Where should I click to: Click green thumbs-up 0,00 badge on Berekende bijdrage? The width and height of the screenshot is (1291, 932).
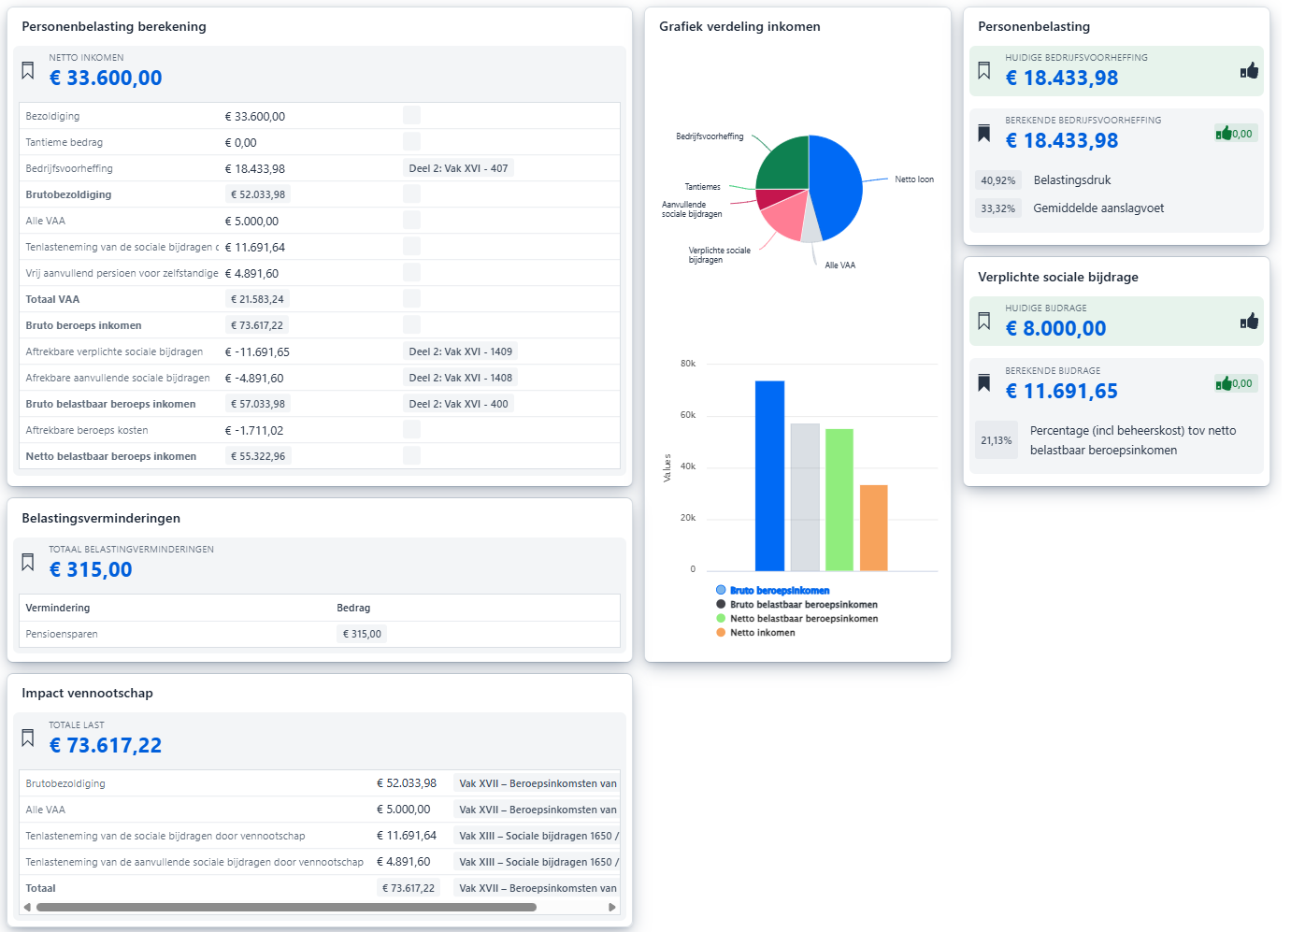[x=1235, y=383]
